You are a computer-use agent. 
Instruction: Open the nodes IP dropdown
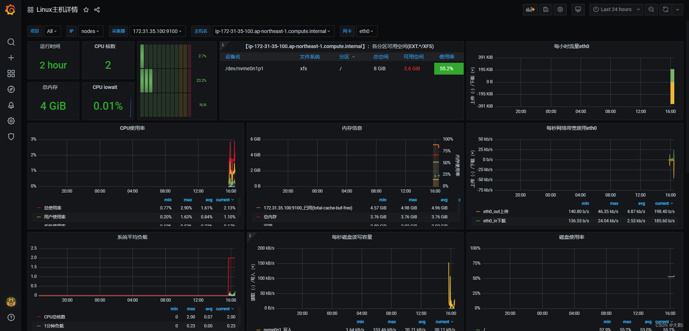click(90, 31)
